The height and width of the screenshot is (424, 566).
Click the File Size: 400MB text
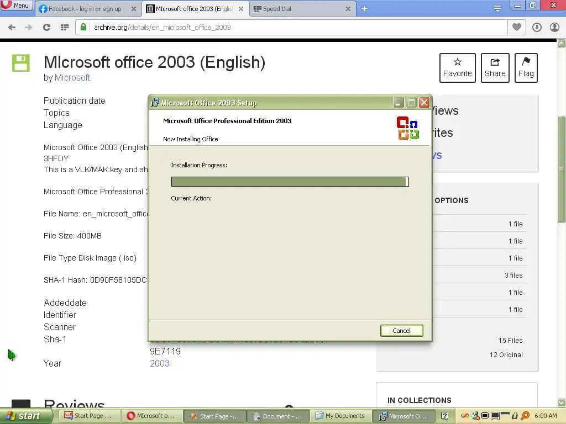point(72,236)
